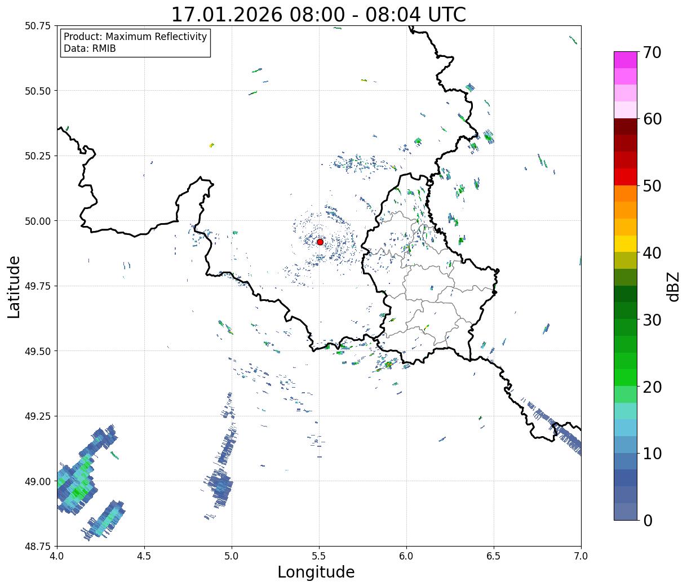Click the 'Data: RMIB' text

point(90,48)
